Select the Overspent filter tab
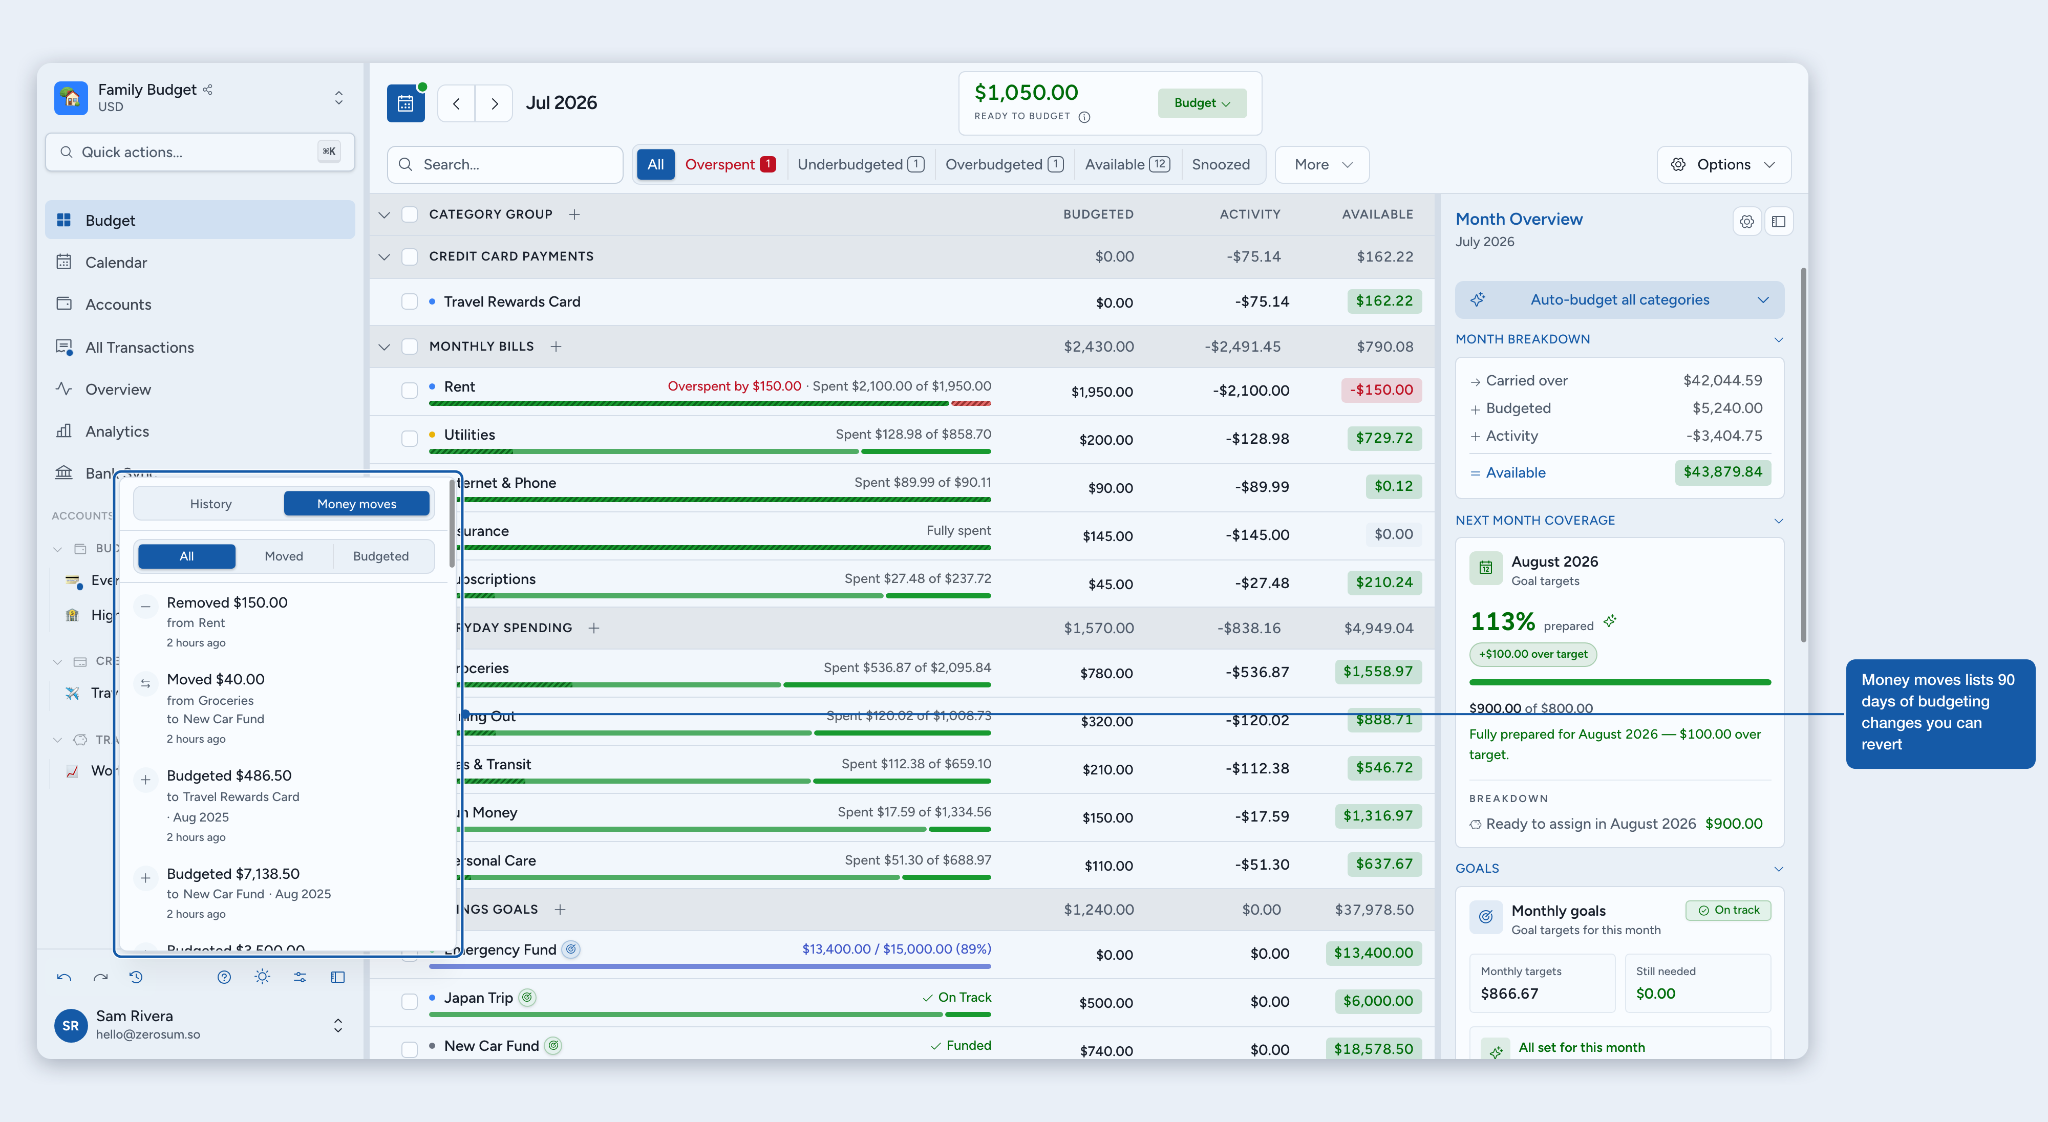 pos(730,164)
